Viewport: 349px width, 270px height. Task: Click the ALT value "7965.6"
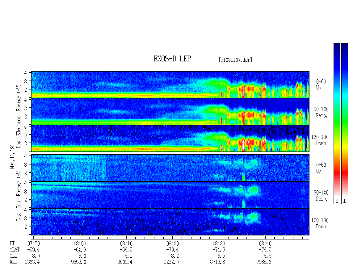tap(264, 262)
